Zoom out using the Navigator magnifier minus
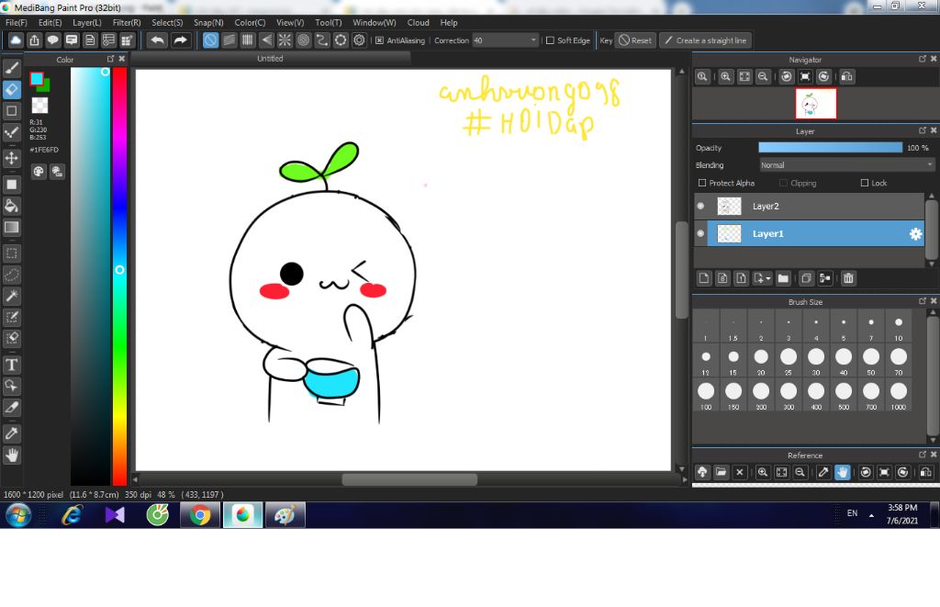 tap(763, 77)
